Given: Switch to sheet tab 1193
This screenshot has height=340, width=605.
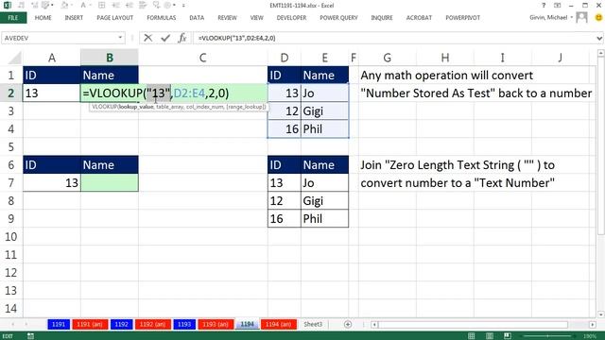Looking at the screenshot, I should [184, 325].
